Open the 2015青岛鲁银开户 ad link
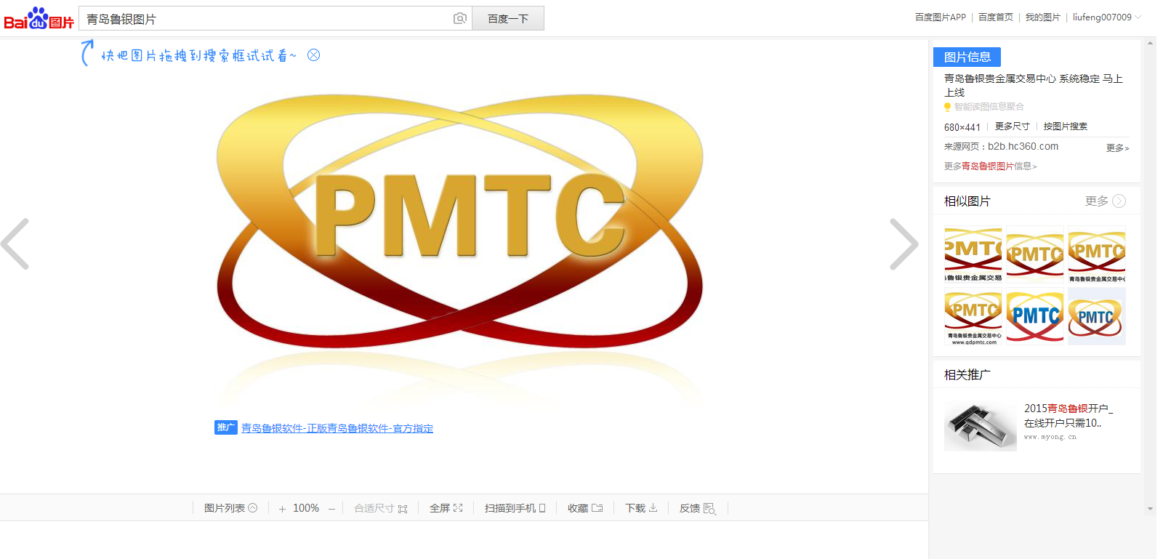The width and height of the screenshot is (1163, 559). (1068, 416)
